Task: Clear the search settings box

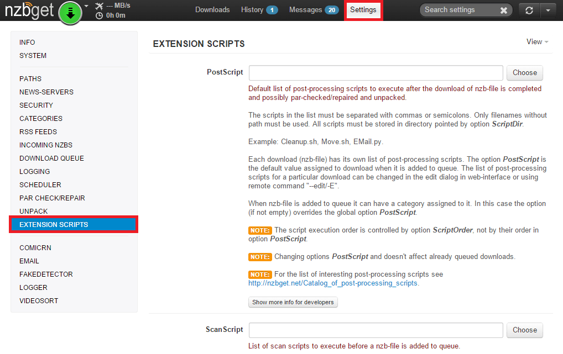Action: coord(503,10)
